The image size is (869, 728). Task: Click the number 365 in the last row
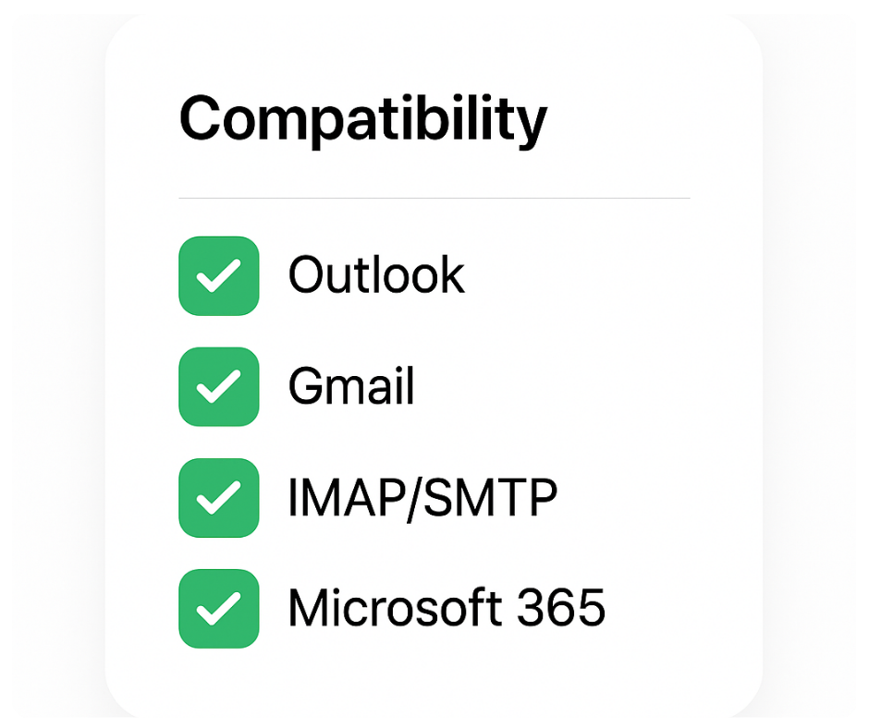pos(560,608)
